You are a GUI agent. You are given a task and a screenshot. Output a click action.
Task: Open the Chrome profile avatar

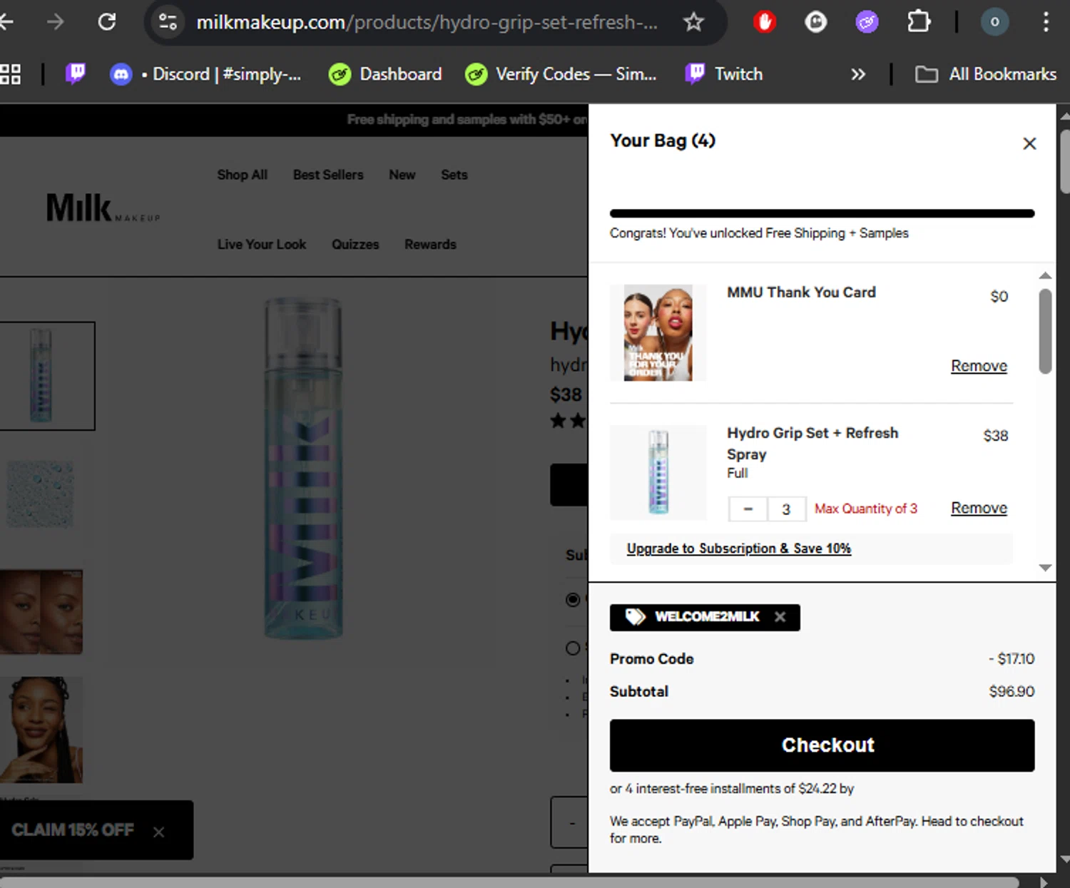[x=994, y=22]
